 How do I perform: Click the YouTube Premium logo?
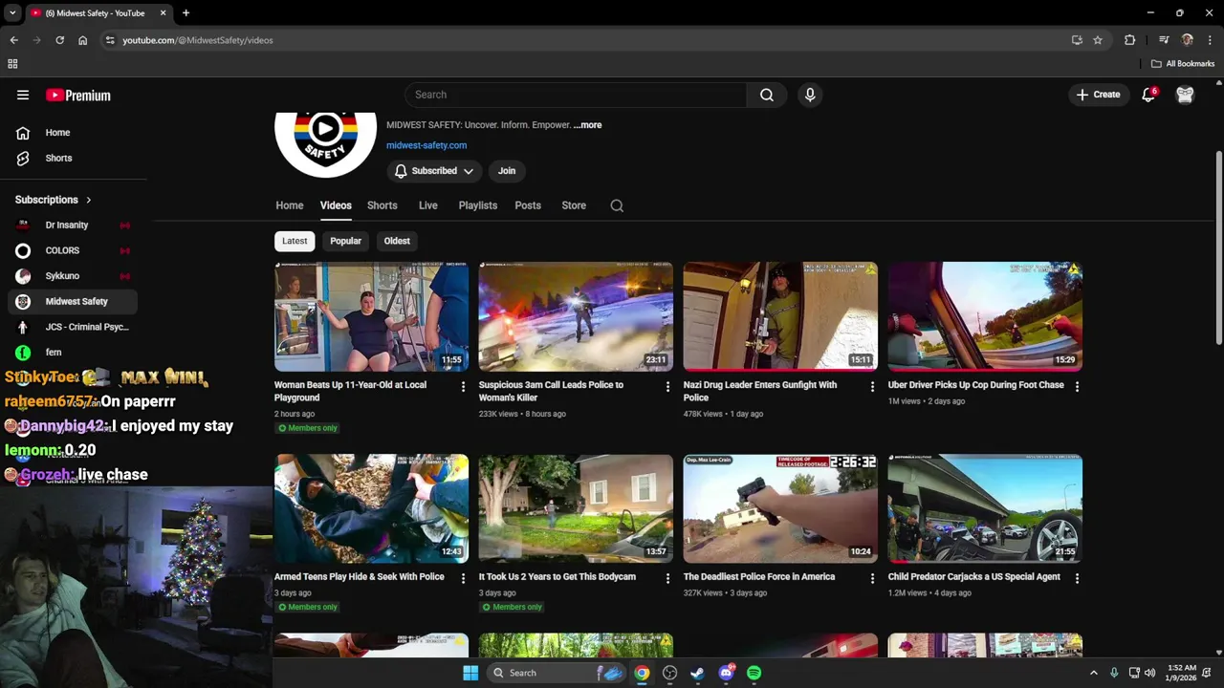point(78,95)
